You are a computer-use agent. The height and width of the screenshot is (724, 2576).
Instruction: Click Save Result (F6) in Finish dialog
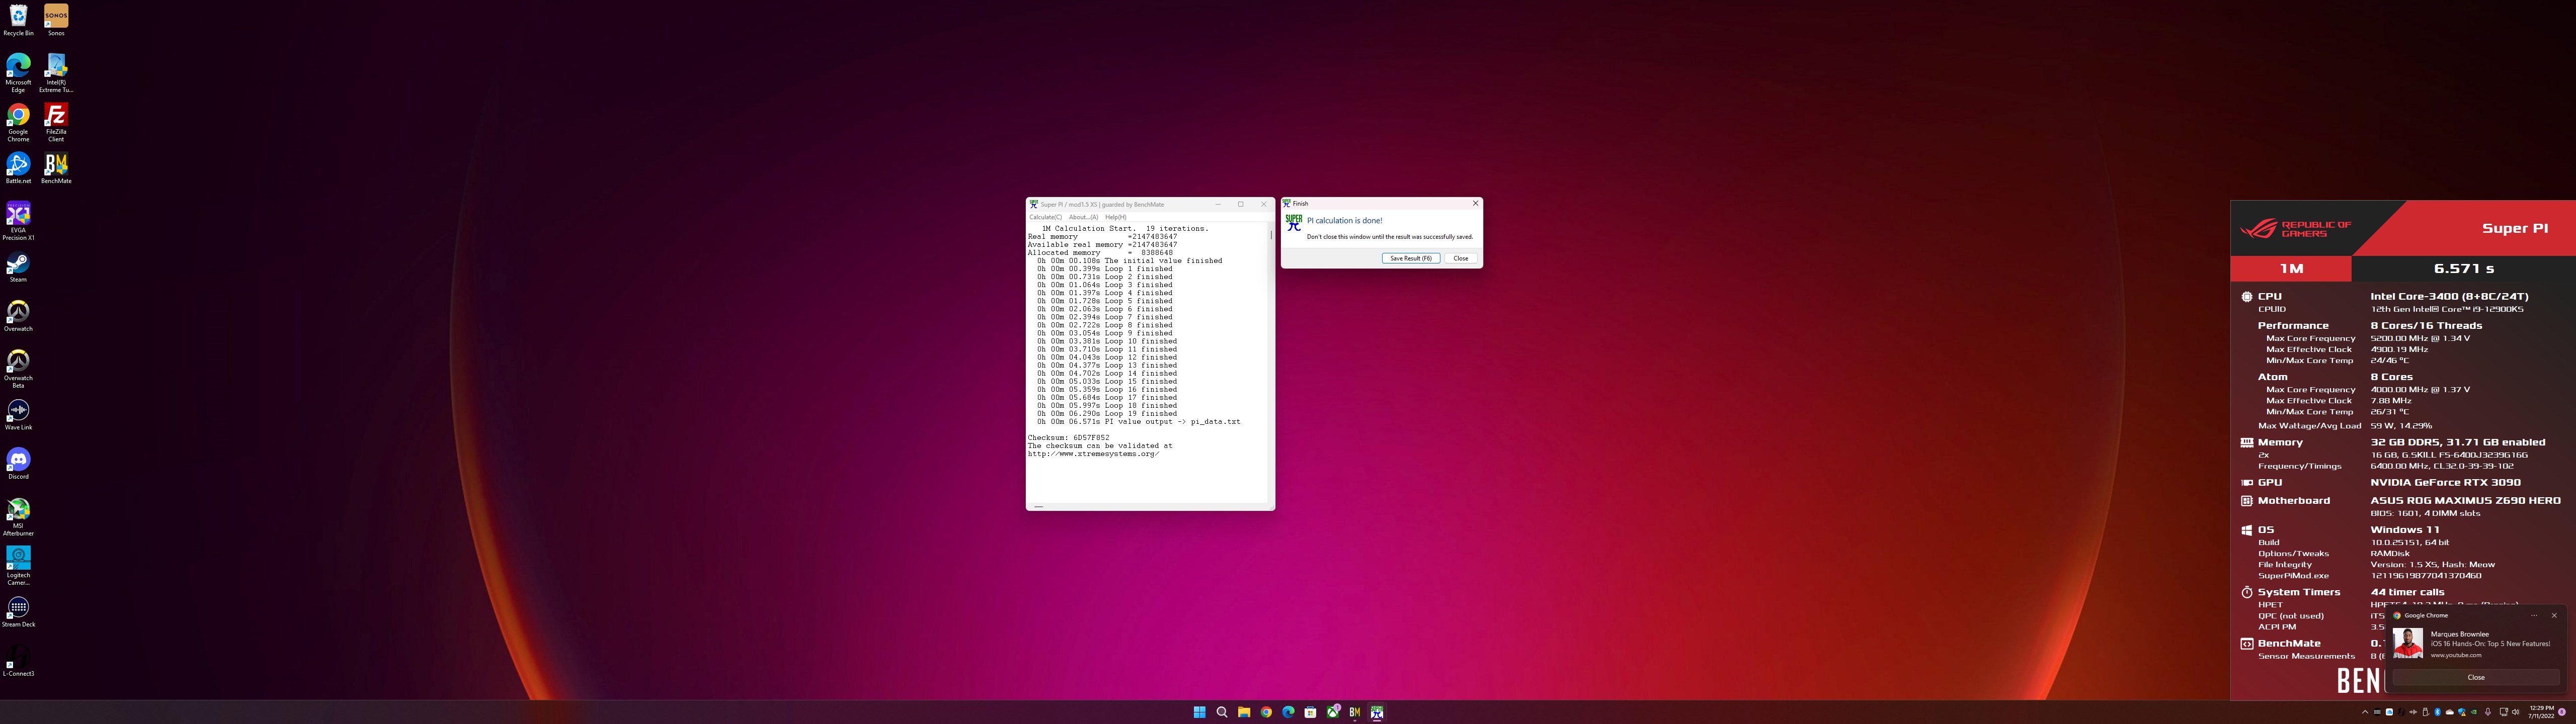point(1411,258)
